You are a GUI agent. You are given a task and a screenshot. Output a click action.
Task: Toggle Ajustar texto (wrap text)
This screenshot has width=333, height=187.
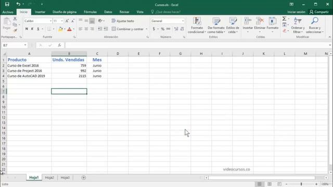pyautogui.click(x=123, y=21)
